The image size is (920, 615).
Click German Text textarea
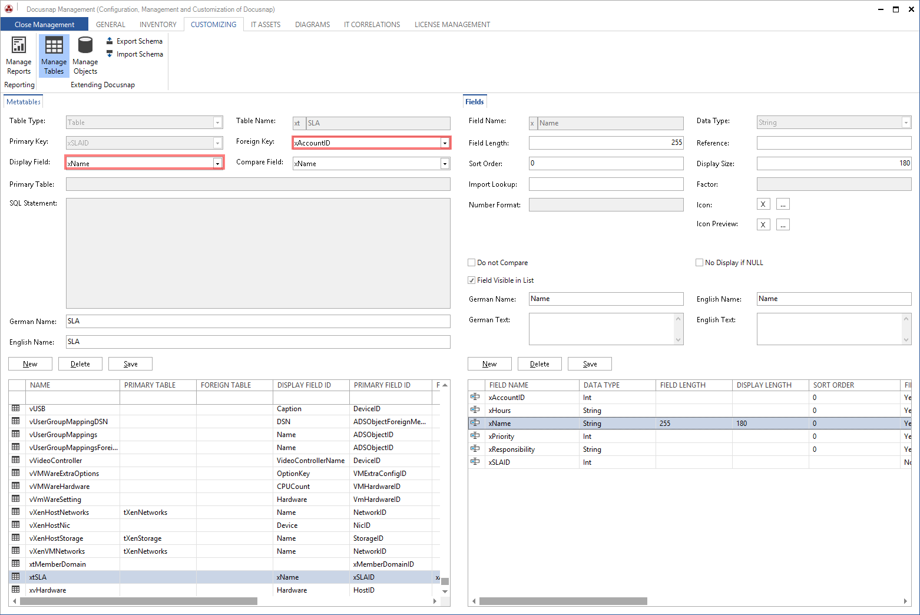click(606, 329)
